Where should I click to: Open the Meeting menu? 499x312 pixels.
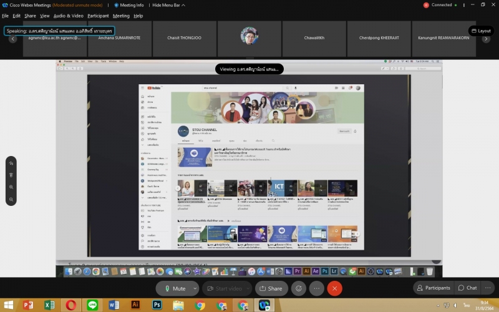pos(121,16)
